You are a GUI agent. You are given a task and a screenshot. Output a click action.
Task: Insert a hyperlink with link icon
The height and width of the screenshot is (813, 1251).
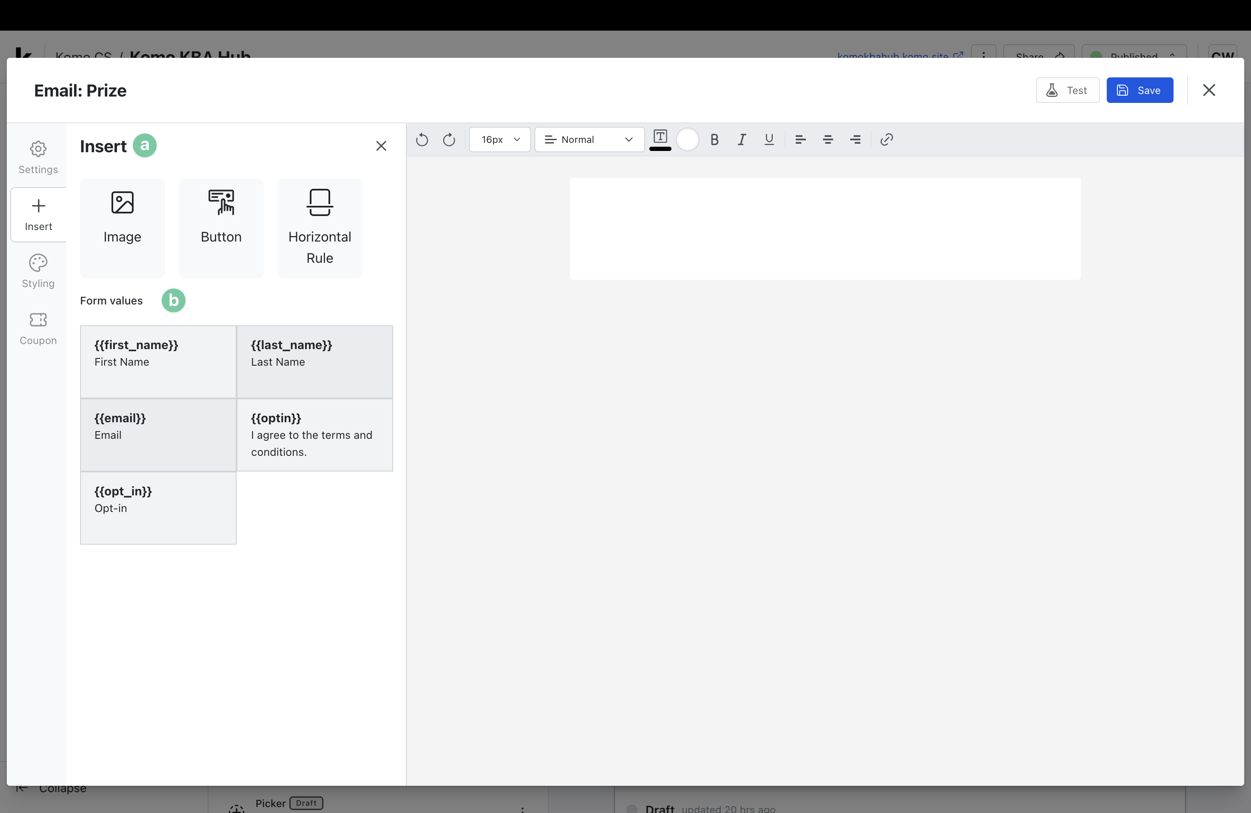pos(887,140)
